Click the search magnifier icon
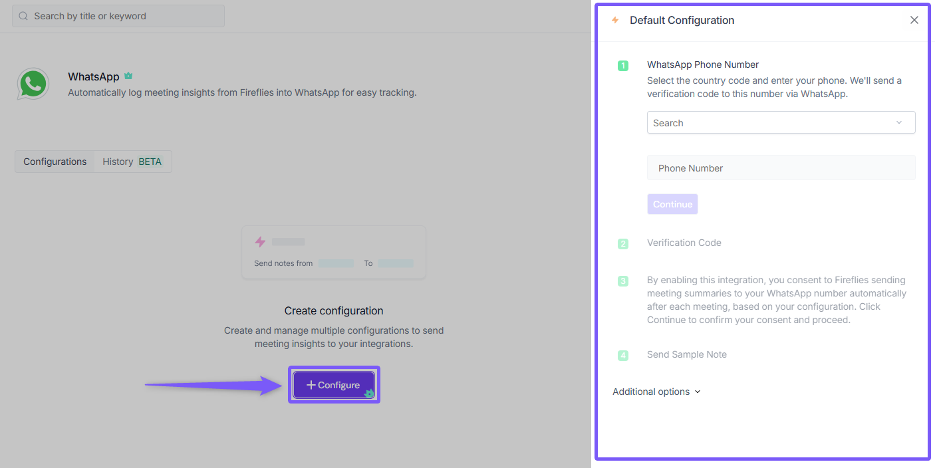935x468 pixels. click(24, 16)
